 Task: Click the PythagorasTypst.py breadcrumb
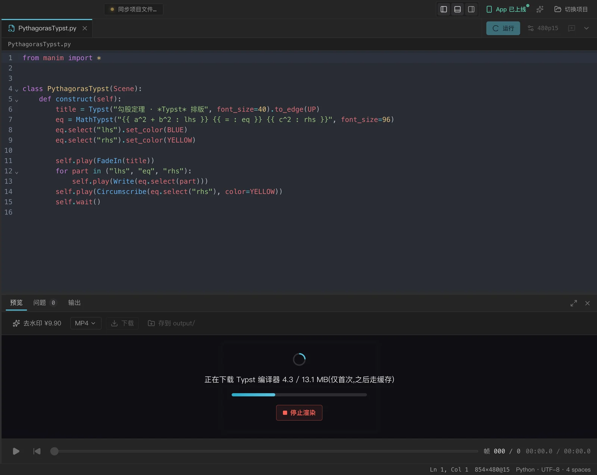[39, 44]
